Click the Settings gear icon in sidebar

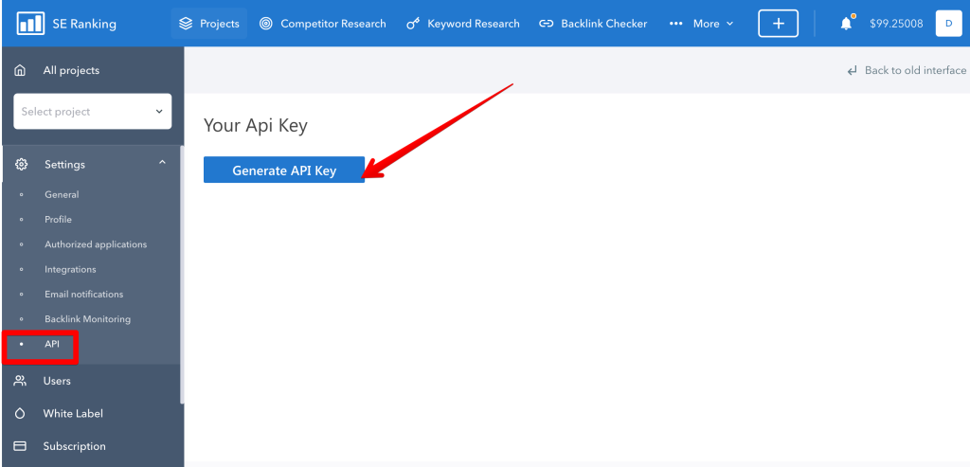(21, 165)
